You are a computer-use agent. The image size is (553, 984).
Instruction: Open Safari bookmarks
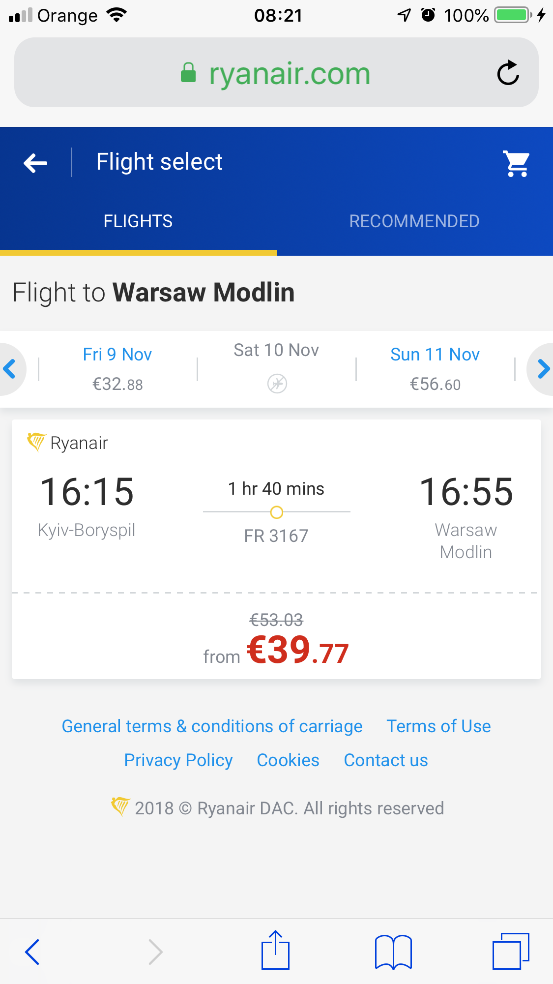pos(393,952)
